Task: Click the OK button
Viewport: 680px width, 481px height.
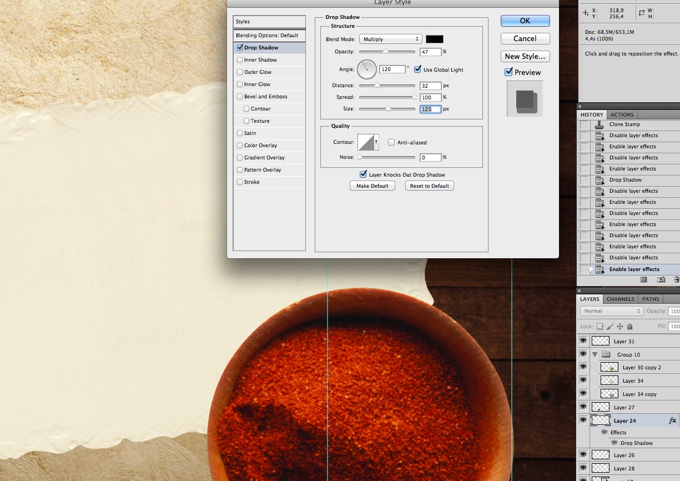Action: coord(525,21)
